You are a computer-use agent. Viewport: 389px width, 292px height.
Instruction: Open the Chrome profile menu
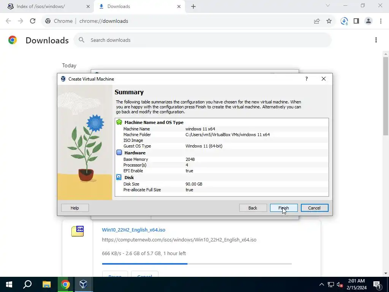(368, 21)
